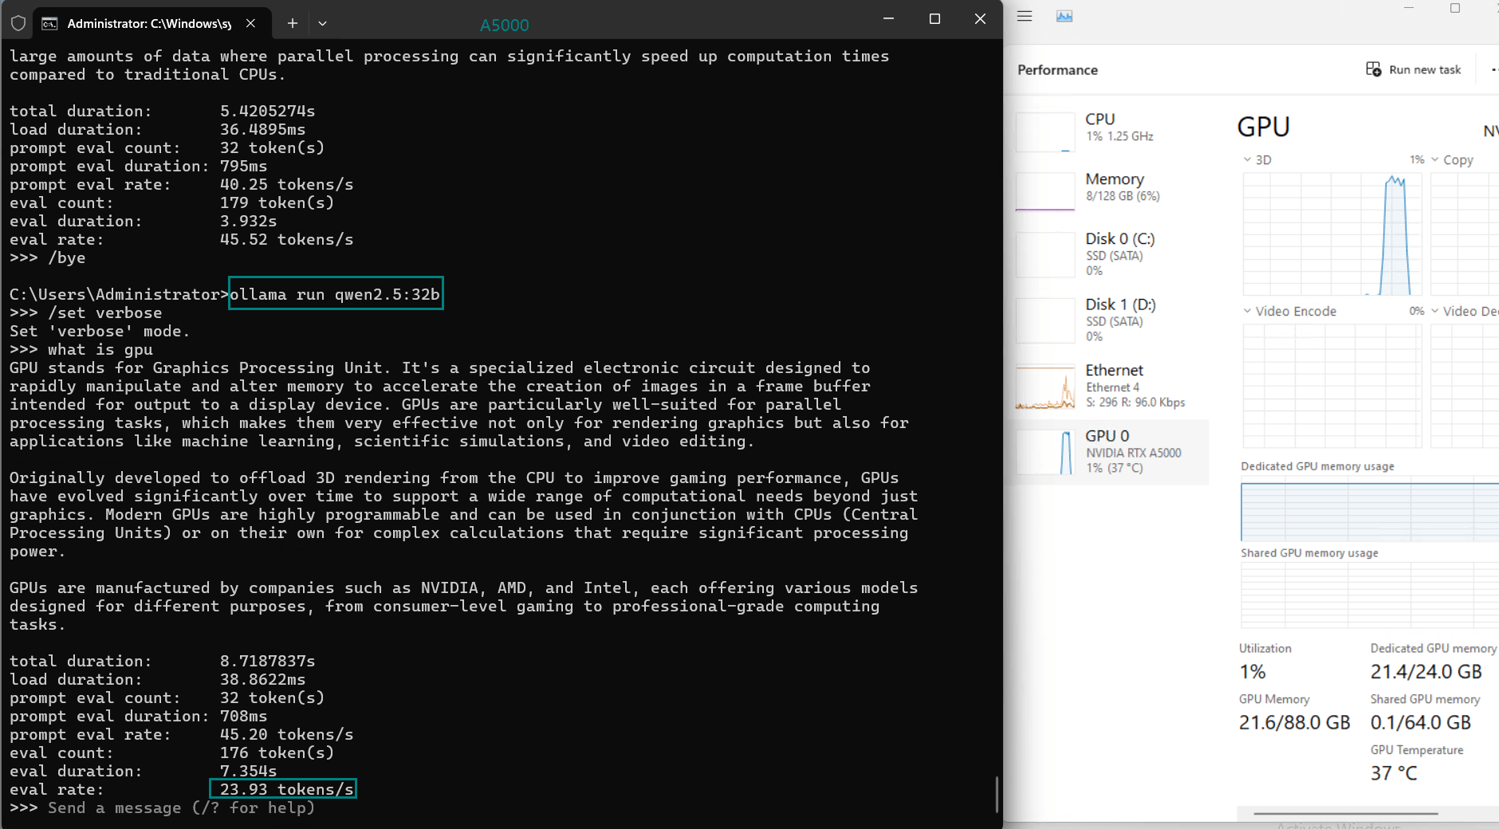The image size is (1499, 829).
Task: Click the '45.52 tokens/s' eval rate value
Action: point(286,239)
